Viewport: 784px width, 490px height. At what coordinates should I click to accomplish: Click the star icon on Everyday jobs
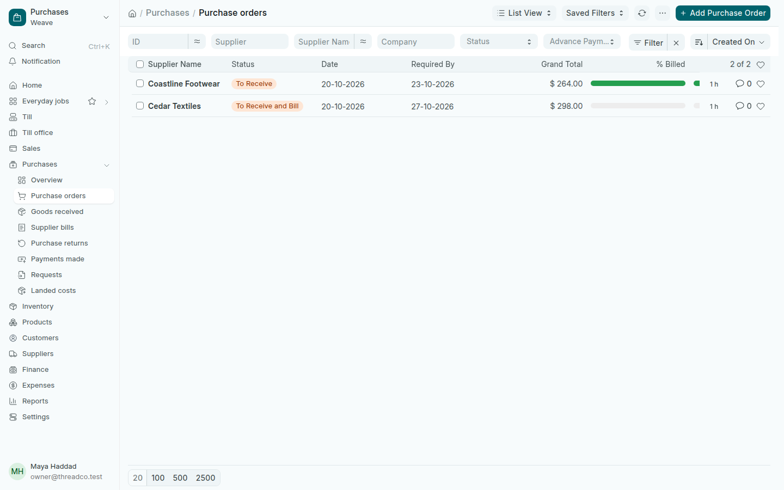(x=92, y=101)
